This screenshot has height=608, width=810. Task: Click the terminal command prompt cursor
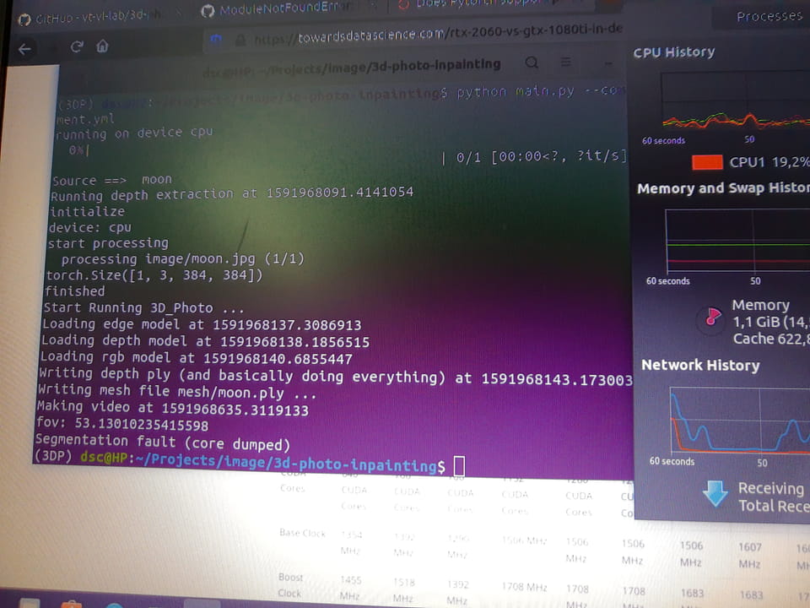point(459,465)
